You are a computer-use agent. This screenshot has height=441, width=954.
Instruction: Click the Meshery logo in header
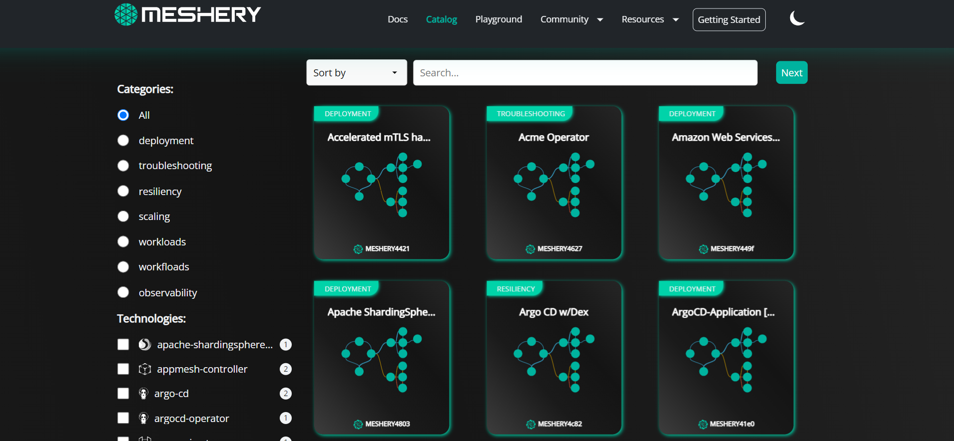187,14
